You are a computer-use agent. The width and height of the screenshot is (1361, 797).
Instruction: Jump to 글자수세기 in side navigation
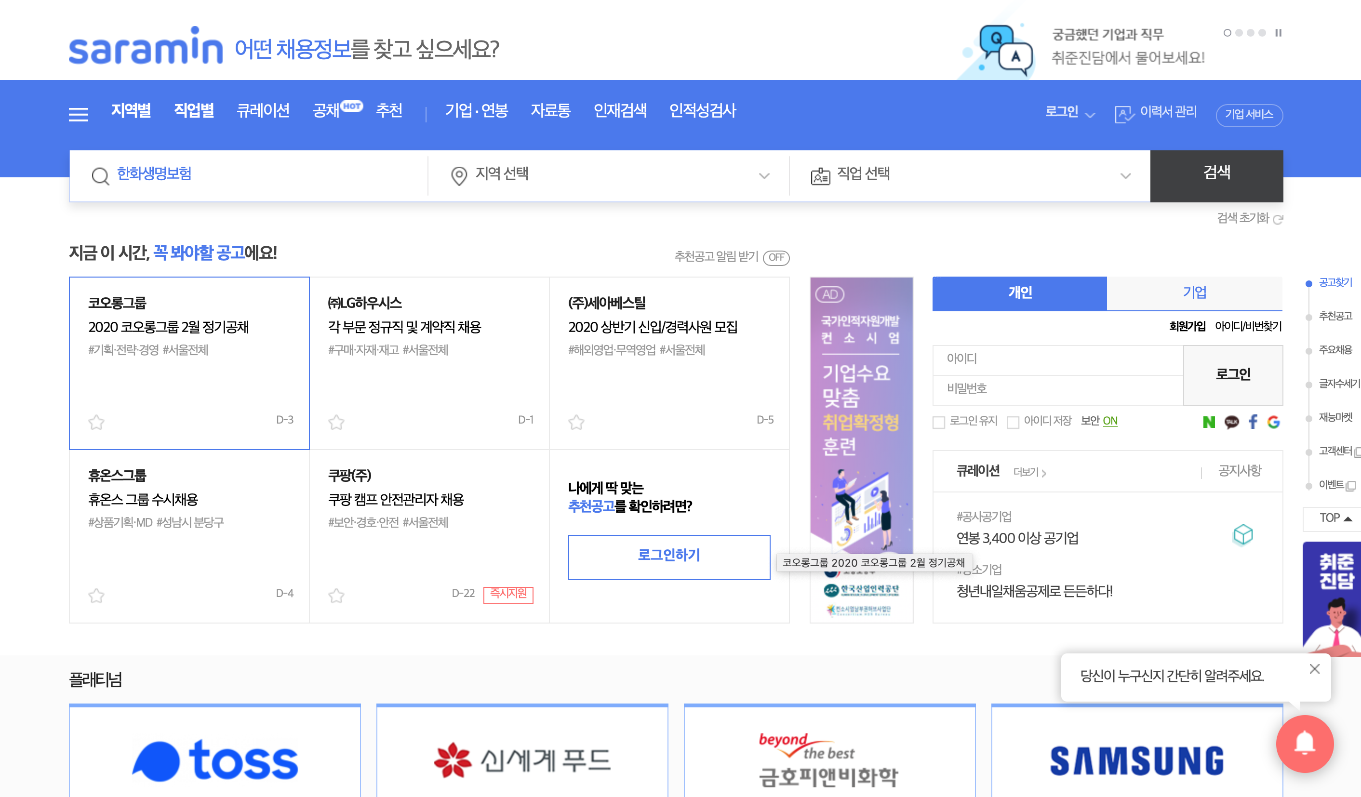point(1339,384)
